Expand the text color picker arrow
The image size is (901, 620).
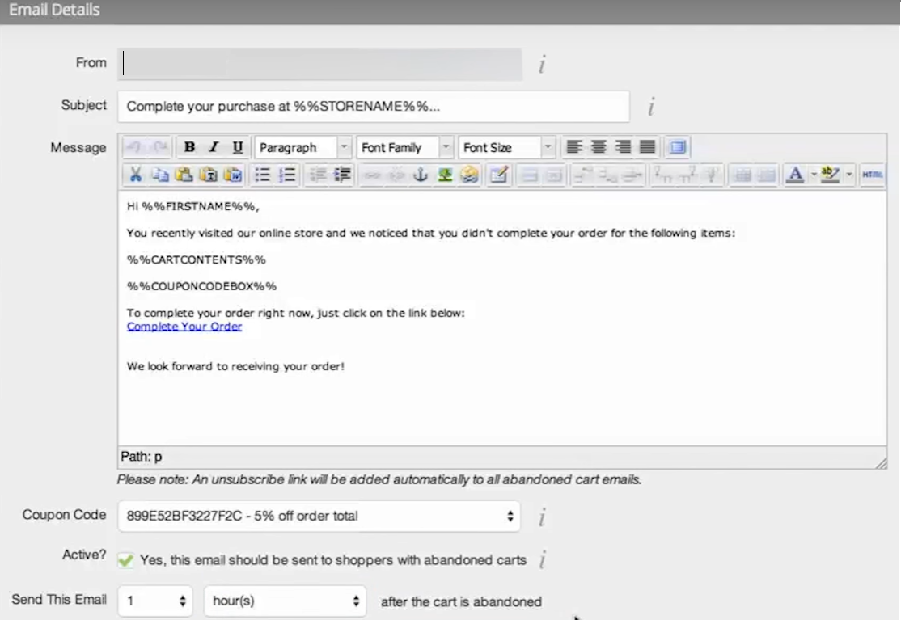coord(813,175)
